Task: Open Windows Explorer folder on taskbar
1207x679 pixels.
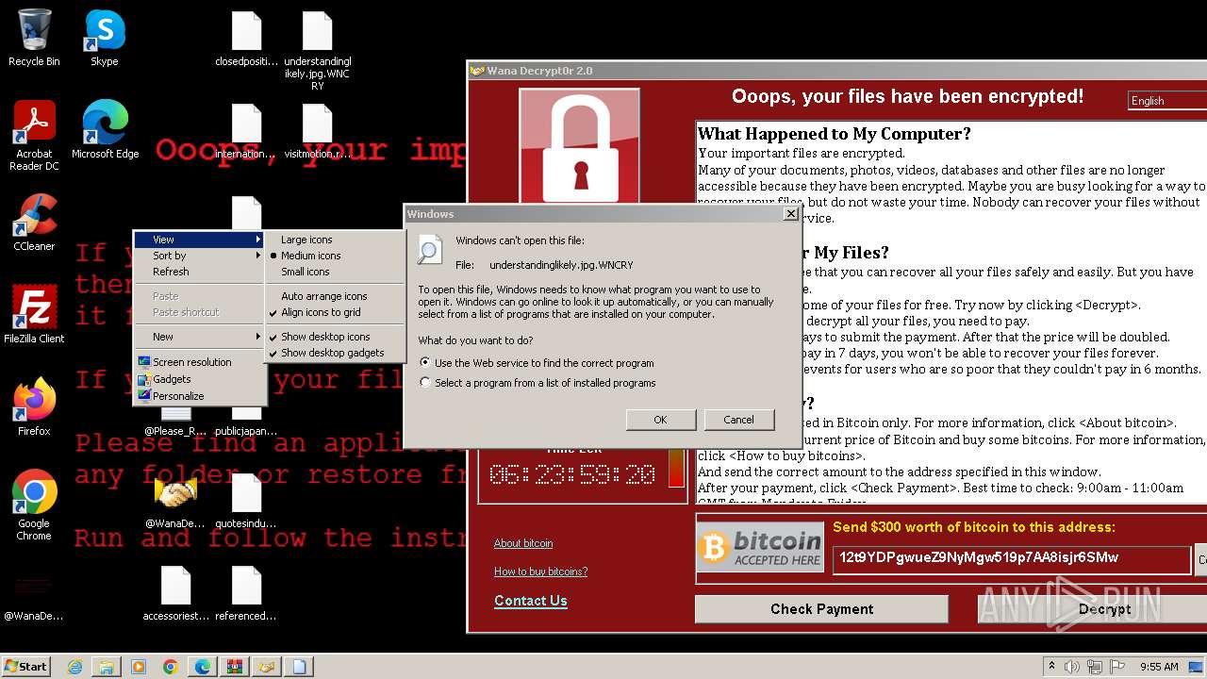Action: (107, 667)
